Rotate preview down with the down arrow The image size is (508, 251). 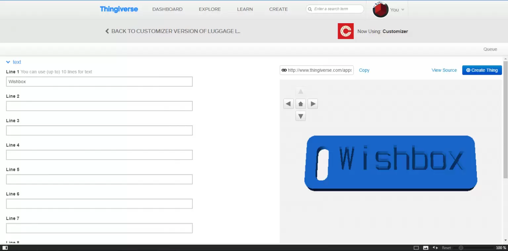click(301, 116)
